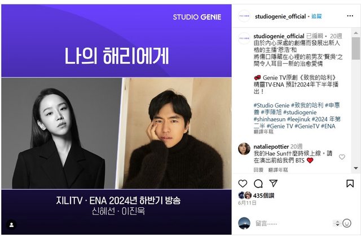Open studiogenie_official header profile avatar

244,16
